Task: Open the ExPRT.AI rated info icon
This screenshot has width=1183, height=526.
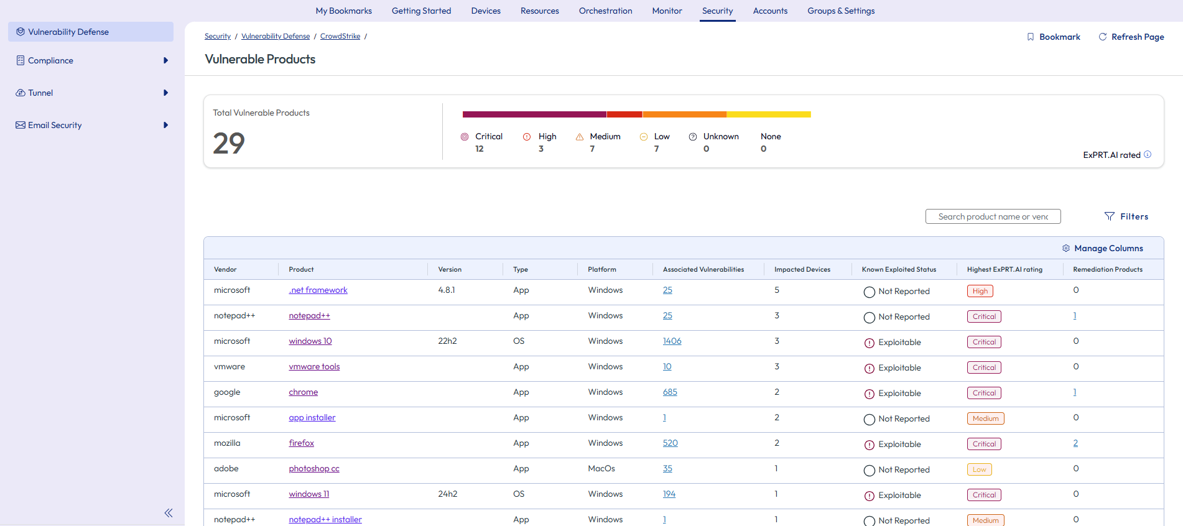Action: click(x=1148, y=154)
